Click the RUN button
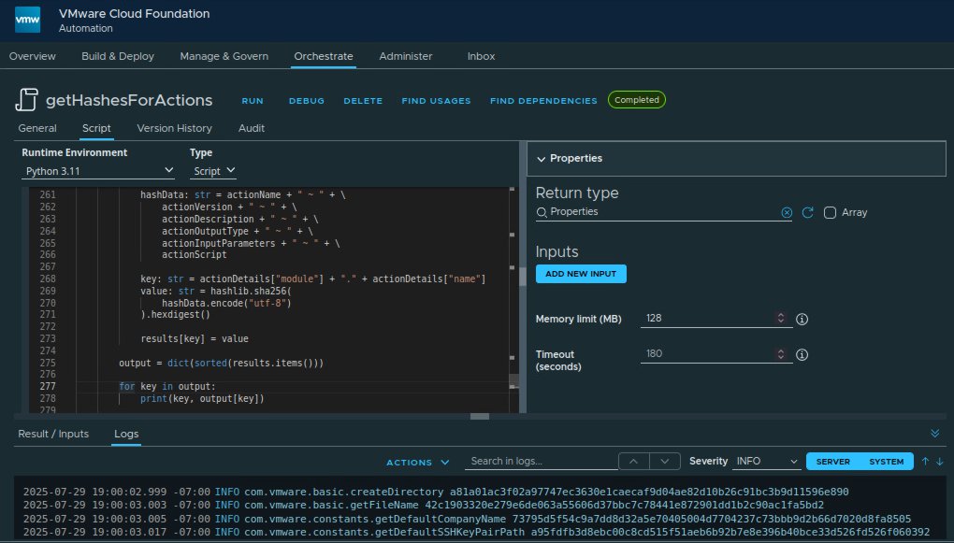 point(253,101)
